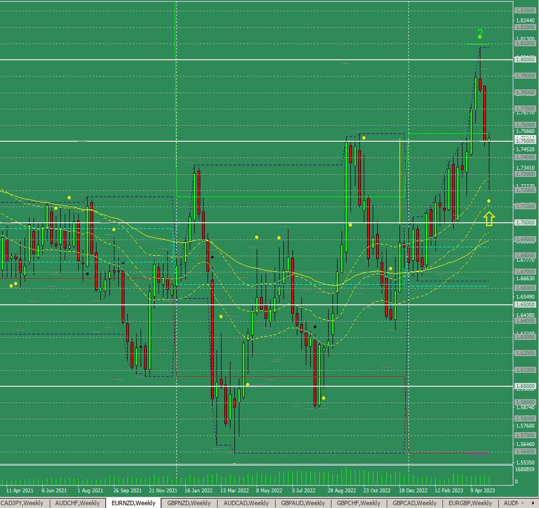Click the 1.80000 price level label
Image resolution: width=539 pixels, height=508 pixels.
(525, 60)
